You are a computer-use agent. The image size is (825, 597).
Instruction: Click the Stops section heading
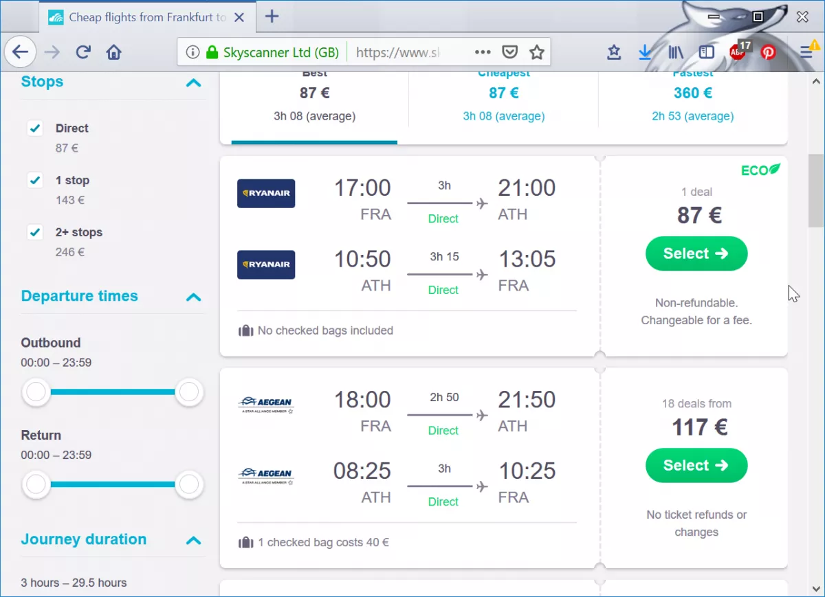(42, 82)
